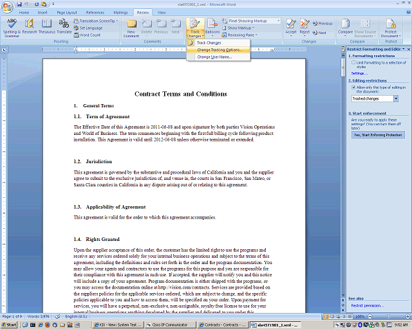Click the tab selector left of ruler
Image resolution: width=412 pixels, height=329 pixels.
[x=5, y=49]
